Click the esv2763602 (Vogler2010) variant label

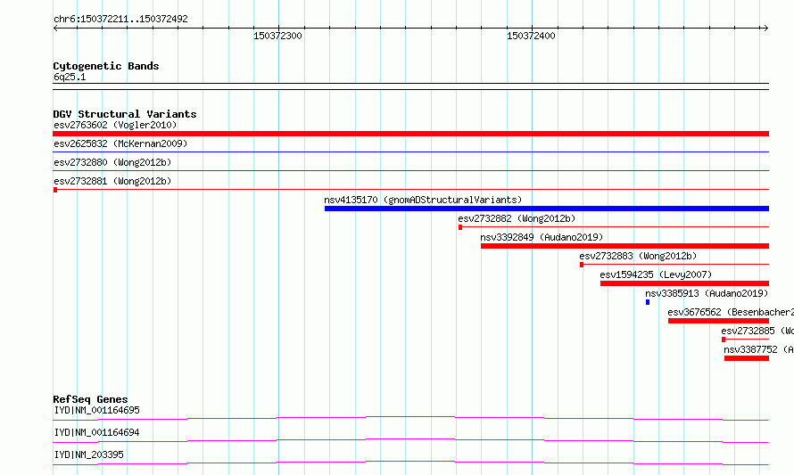pyautogui.click(x=115, y=125)
